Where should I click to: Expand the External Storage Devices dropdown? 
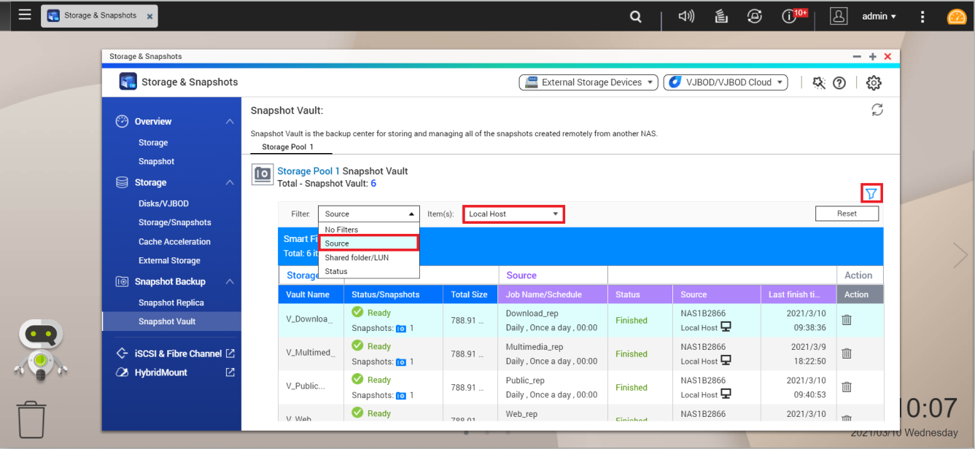click(589, 82)
